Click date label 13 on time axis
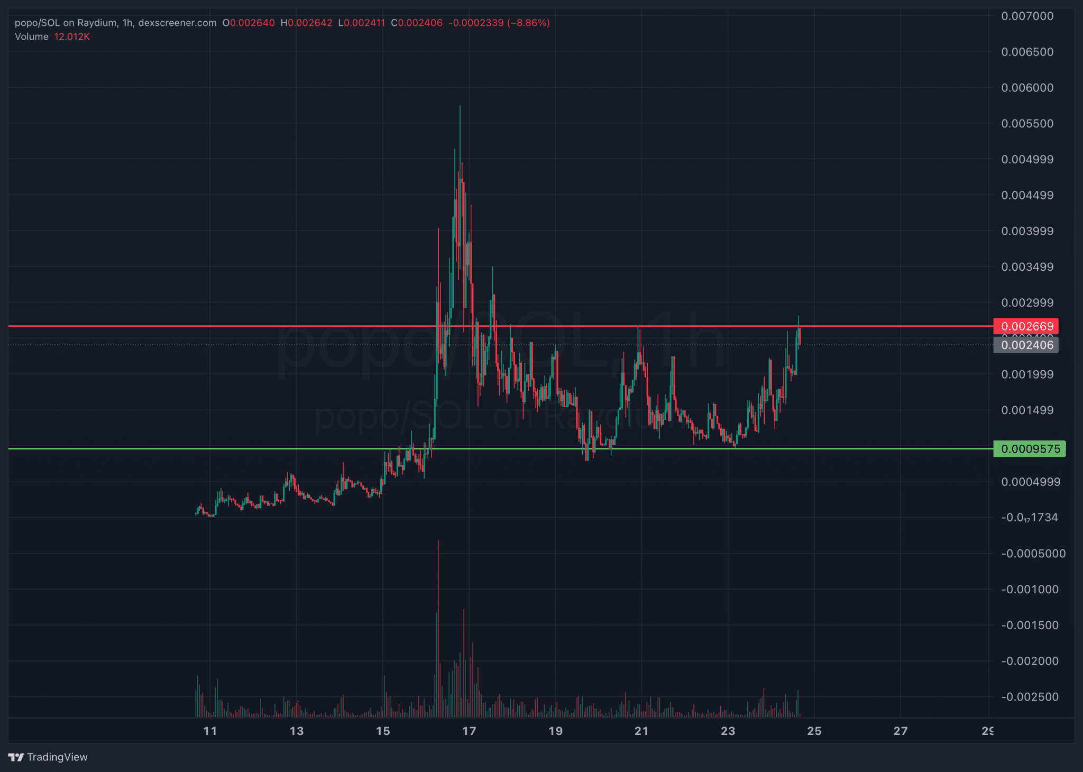Image resolution: width=1083 pixels, height=772 pixels. 297,731
